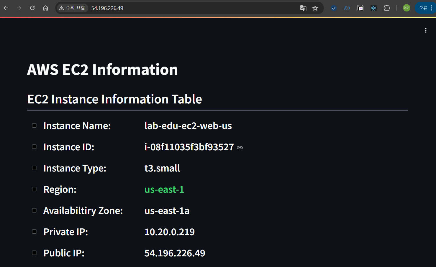Click the us-east-1a availability zone value

pyautogui.click(x=167, y=211)
